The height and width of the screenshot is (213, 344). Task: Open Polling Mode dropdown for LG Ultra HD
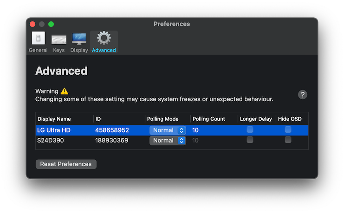click(x=168, y=130)
